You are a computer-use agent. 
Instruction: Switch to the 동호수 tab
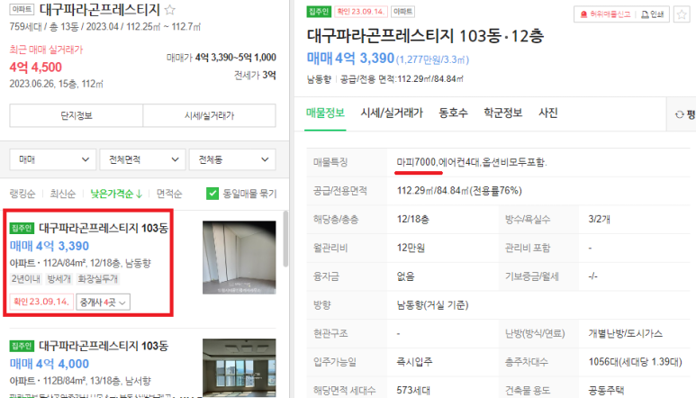click(453, 113)
